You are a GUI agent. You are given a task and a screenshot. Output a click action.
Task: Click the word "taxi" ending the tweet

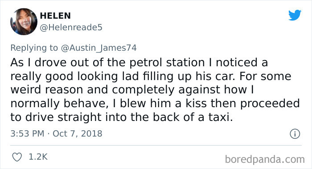point(219,117)
